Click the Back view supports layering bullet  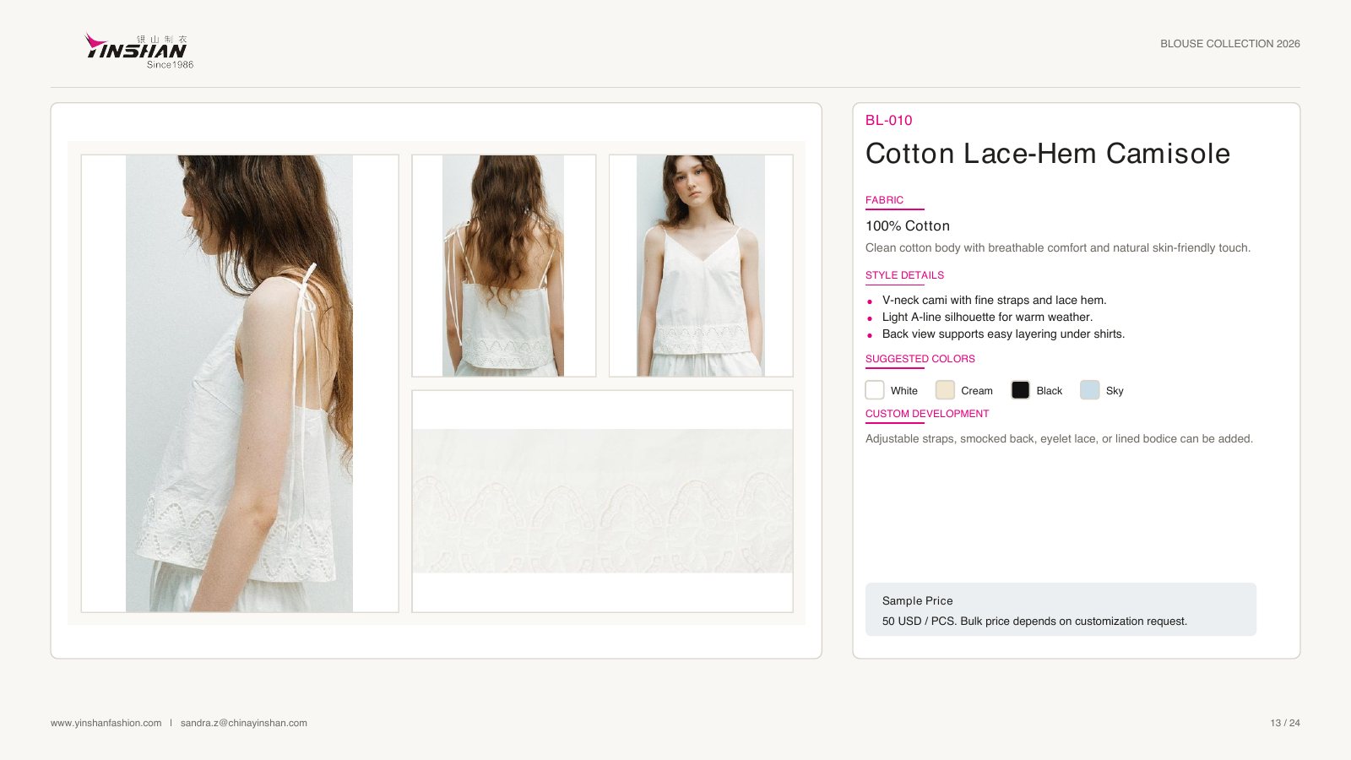(x=1003, y=334)
